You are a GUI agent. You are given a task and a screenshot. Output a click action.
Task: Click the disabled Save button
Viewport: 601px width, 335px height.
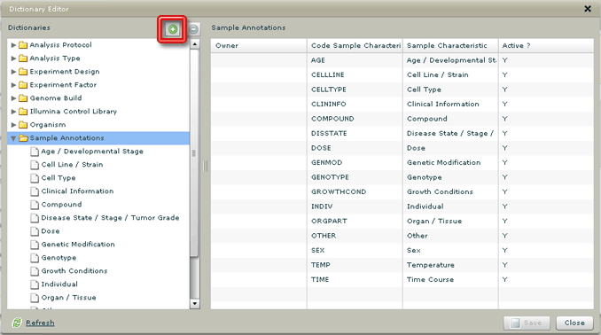[x=527, y=323]
